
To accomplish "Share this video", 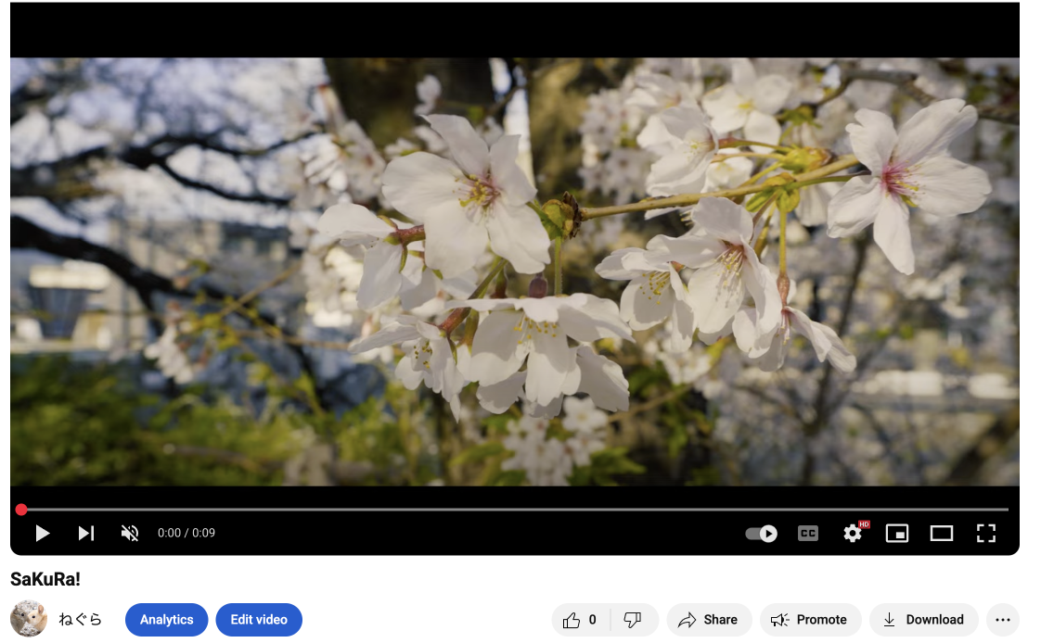I will pyautogui.click(x=708, y=620).
